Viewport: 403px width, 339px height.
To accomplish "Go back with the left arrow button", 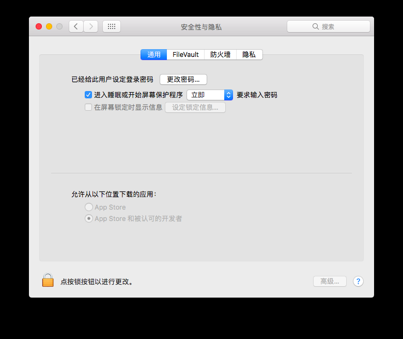I will pyautogui.click(x=76, y=26).
